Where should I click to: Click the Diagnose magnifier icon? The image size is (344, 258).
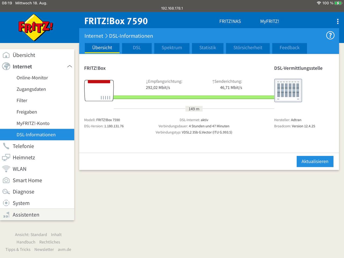[x=6, y=192]
